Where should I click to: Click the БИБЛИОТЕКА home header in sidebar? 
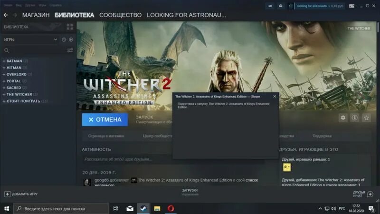pyautogui.click(x=16, y=27)
